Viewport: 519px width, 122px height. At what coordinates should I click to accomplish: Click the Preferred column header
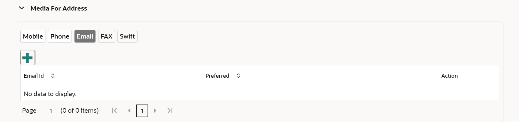click(217, 76)
